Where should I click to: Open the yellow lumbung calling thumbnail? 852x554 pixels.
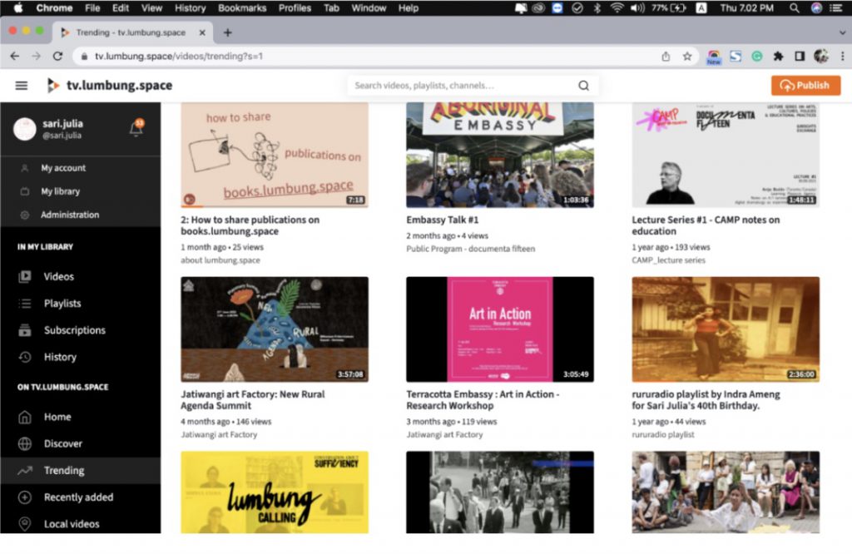coord(275,492)
